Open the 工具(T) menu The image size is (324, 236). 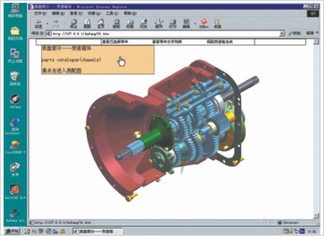tap(112, 13)
